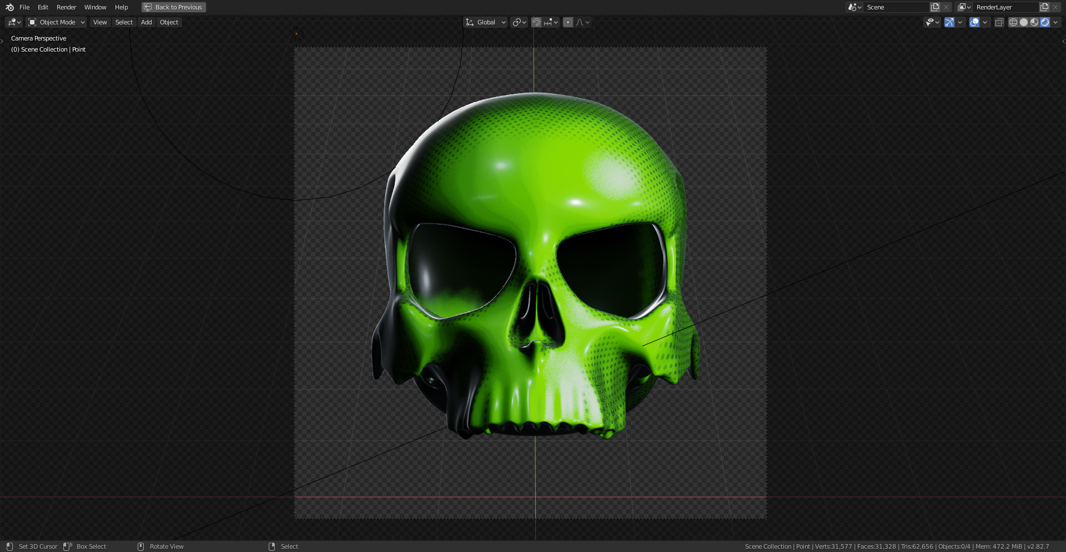Delete the current Scene
This screenshot has width=1066, height=552.
click(x=946, y=7)
